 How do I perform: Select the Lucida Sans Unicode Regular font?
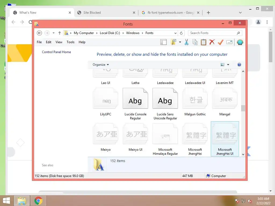click(x=165, y=104)
